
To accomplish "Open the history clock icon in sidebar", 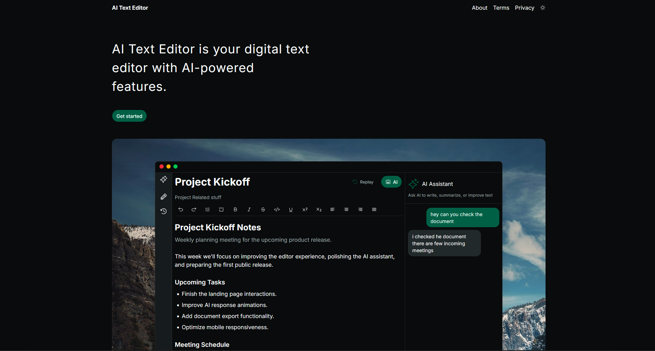I will point(164,211).
